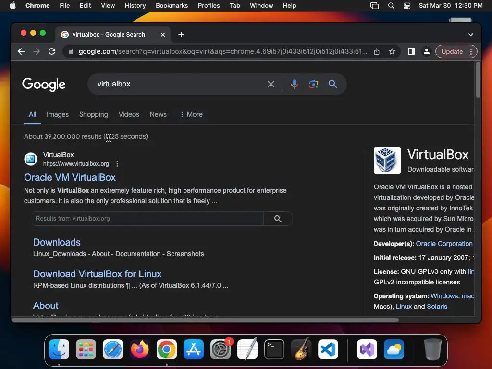492x369 pixels.
Task: Select the All results tab
Action: (32, 114)
